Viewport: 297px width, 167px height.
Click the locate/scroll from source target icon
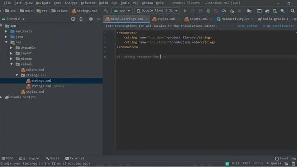click(73, 19)
